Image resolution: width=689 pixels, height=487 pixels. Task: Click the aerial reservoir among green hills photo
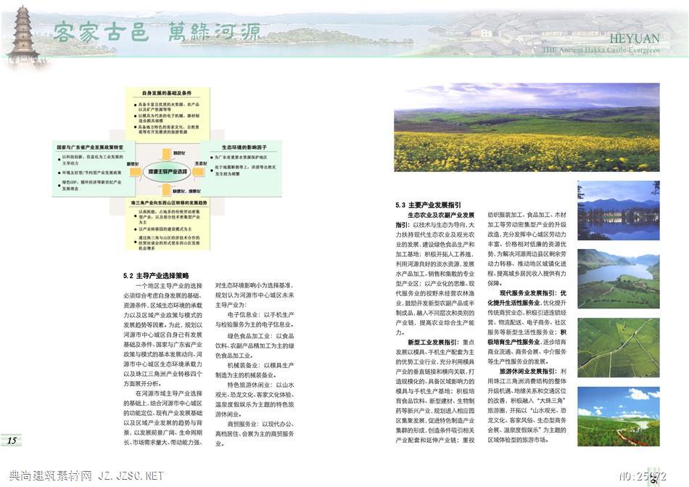[x=619, y=279]
